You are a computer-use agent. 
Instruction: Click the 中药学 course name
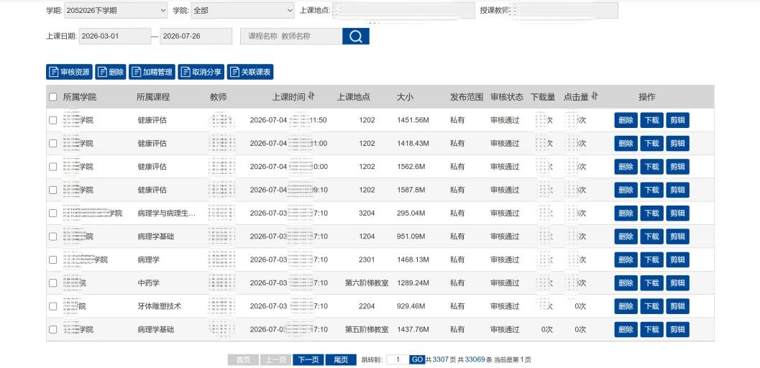[148, 282]
